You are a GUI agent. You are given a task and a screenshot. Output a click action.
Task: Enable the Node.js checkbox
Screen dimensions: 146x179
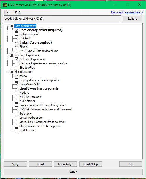[x=16, y=93]
